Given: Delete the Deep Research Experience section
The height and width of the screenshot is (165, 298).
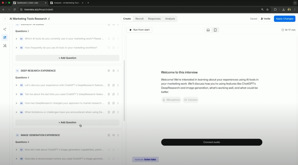Looking at the screenshot, I should click(x=109, y=71).
